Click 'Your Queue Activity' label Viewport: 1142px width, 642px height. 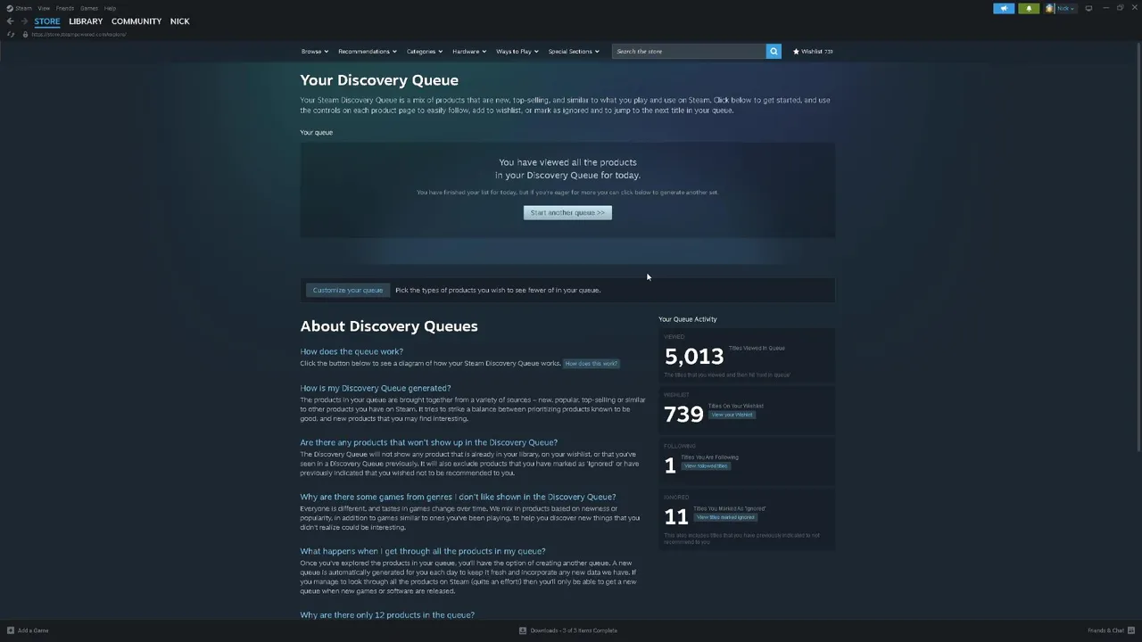tap(688, 319)
